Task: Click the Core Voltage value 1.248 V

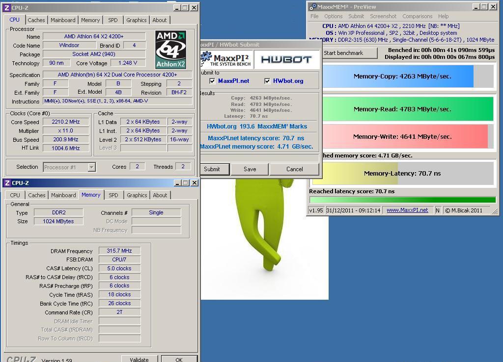Action: tap(128, 63)
